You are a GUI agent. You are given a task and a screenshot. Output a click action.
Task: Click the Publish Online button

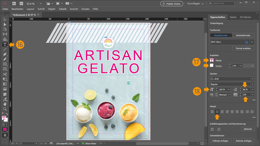172,4
